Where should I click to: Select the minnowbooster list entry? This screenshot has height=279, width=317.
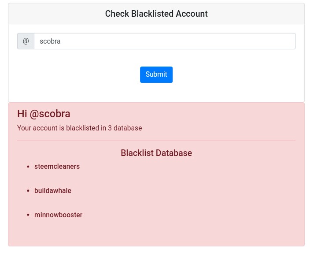click(58, 215)
